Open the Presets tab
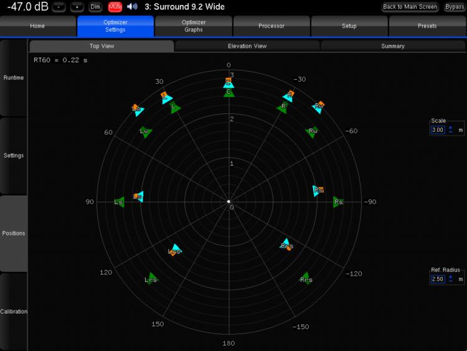 coord(427,26)
